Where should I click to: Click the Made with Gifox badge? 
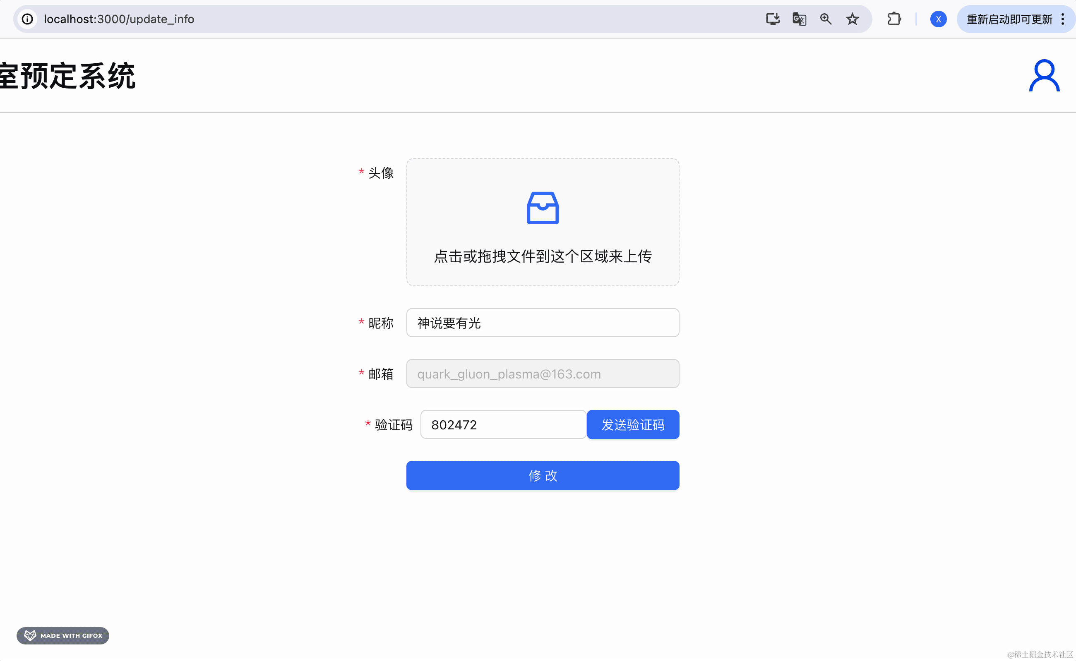pyautogui.click(x=63, y=635)
